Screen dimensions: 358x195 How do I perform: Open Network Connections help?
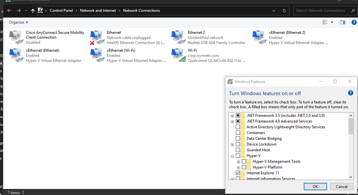[x=354, y=22]
